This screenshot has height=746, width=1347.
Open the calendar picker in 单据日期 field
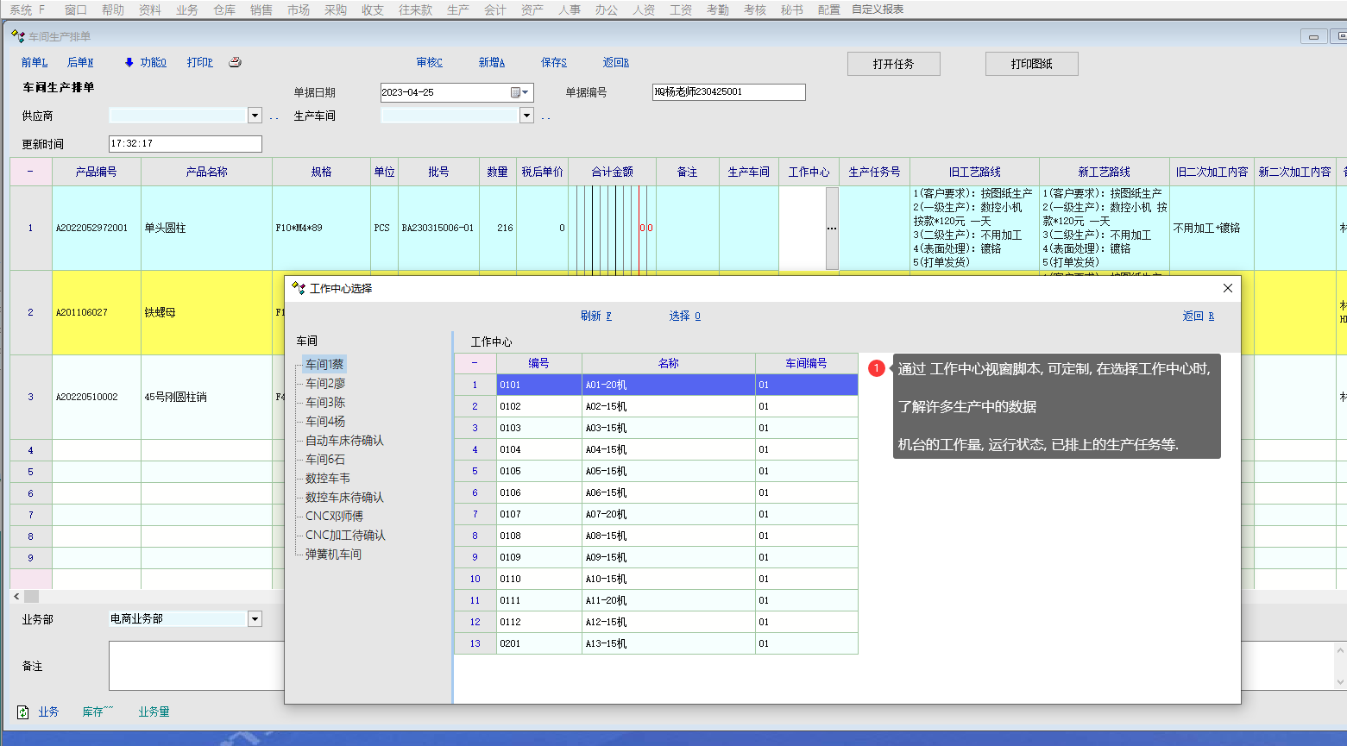517,92
